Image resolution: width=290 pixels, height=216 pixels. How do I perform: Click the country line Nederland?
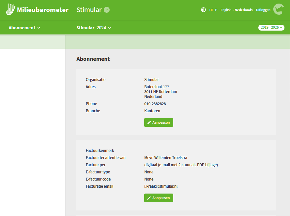(153, 97)
